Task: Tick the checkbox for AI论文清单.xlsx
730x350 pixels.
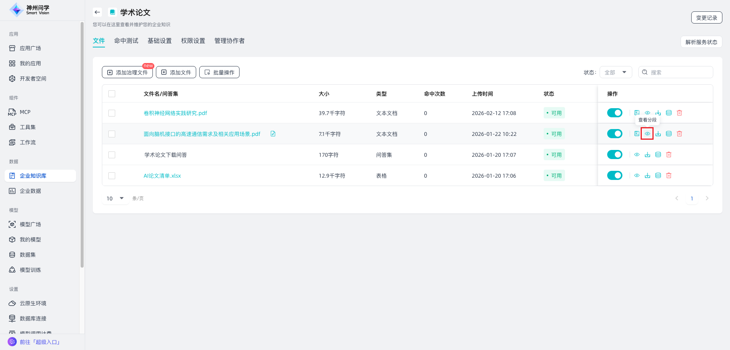Action: coord(112,176)
